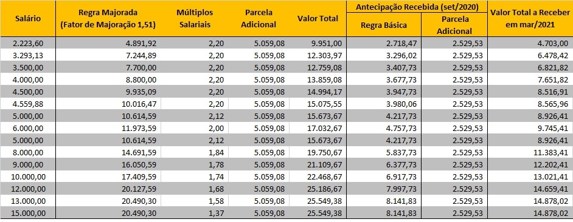The width and height of the screenshot is (573, 222).
Task: Select multiplier cell 2,00
Action: pyautogui.click(x=195, y=127)
